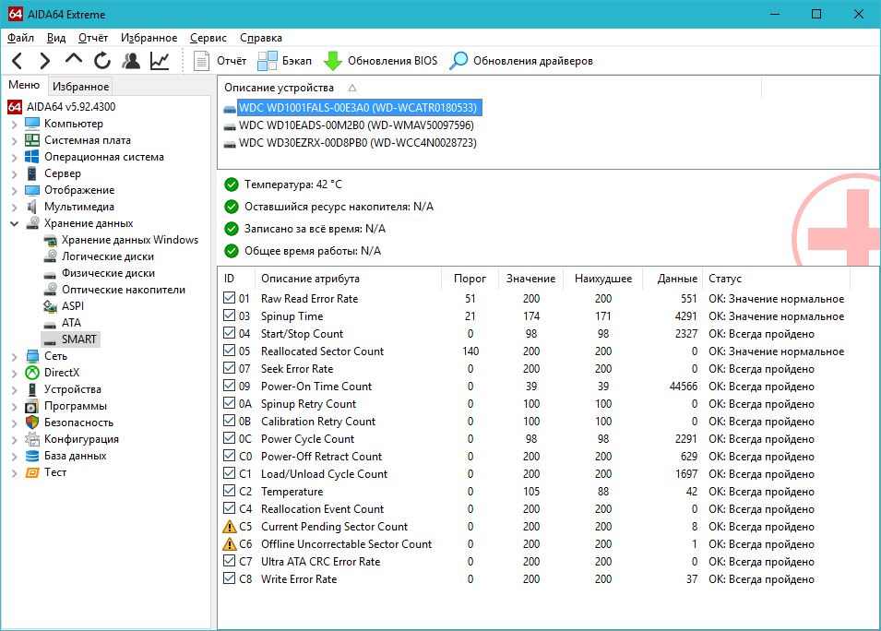Click warning icon for Current Pending Sector Count
This screenshot has height=631, width=881.
tap(229, 527)
